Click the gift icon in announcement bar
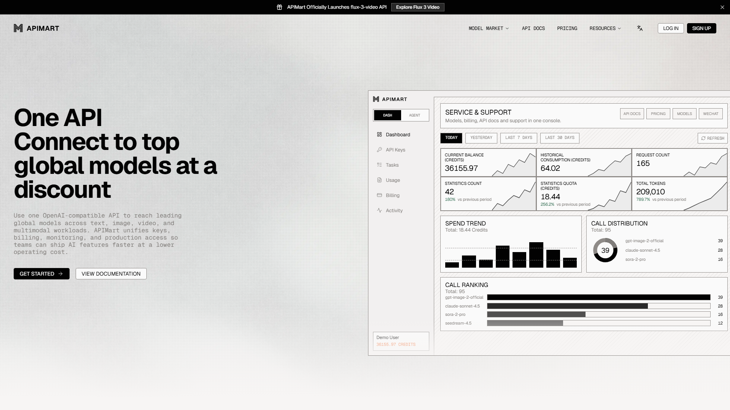730x410 pixels. coord(279,7)
